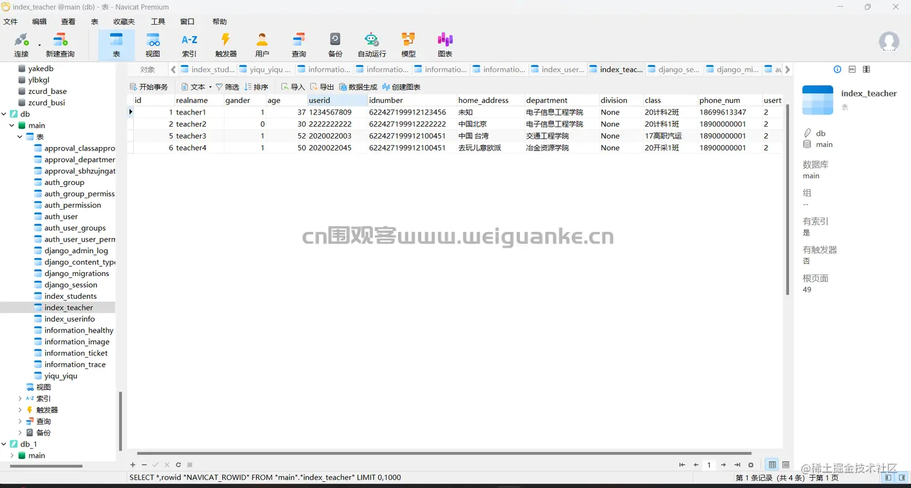Open the 文件 menu
911x488 pixels.
point(11,22)
